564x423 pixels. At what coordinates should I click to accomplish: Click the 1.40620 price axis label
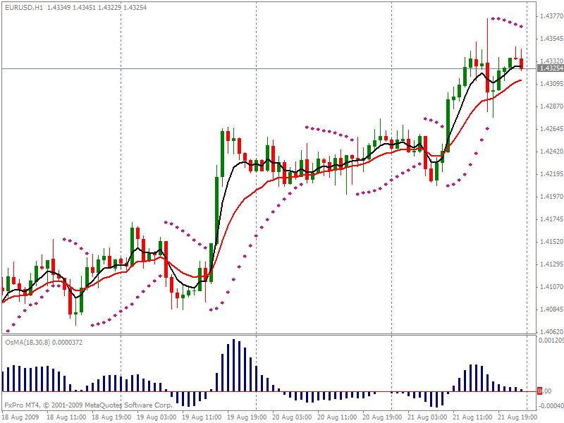point(549,332)
